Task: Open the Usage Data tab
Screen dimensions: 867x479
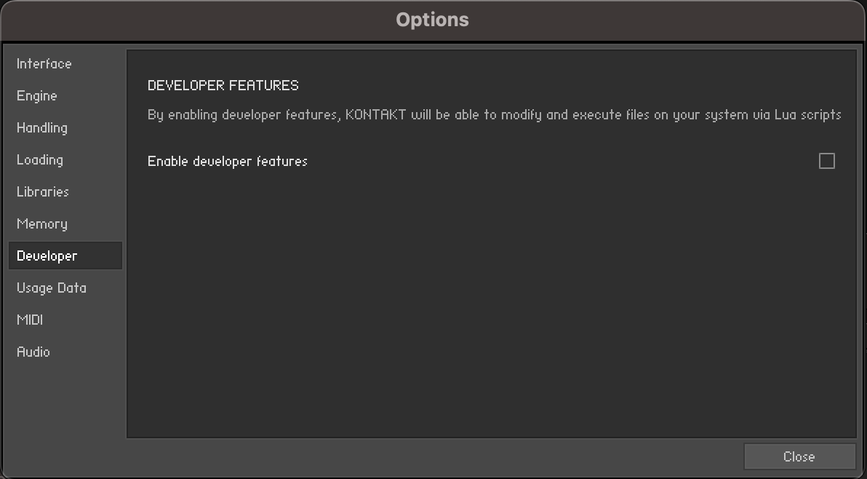Action: coord(52,288)
